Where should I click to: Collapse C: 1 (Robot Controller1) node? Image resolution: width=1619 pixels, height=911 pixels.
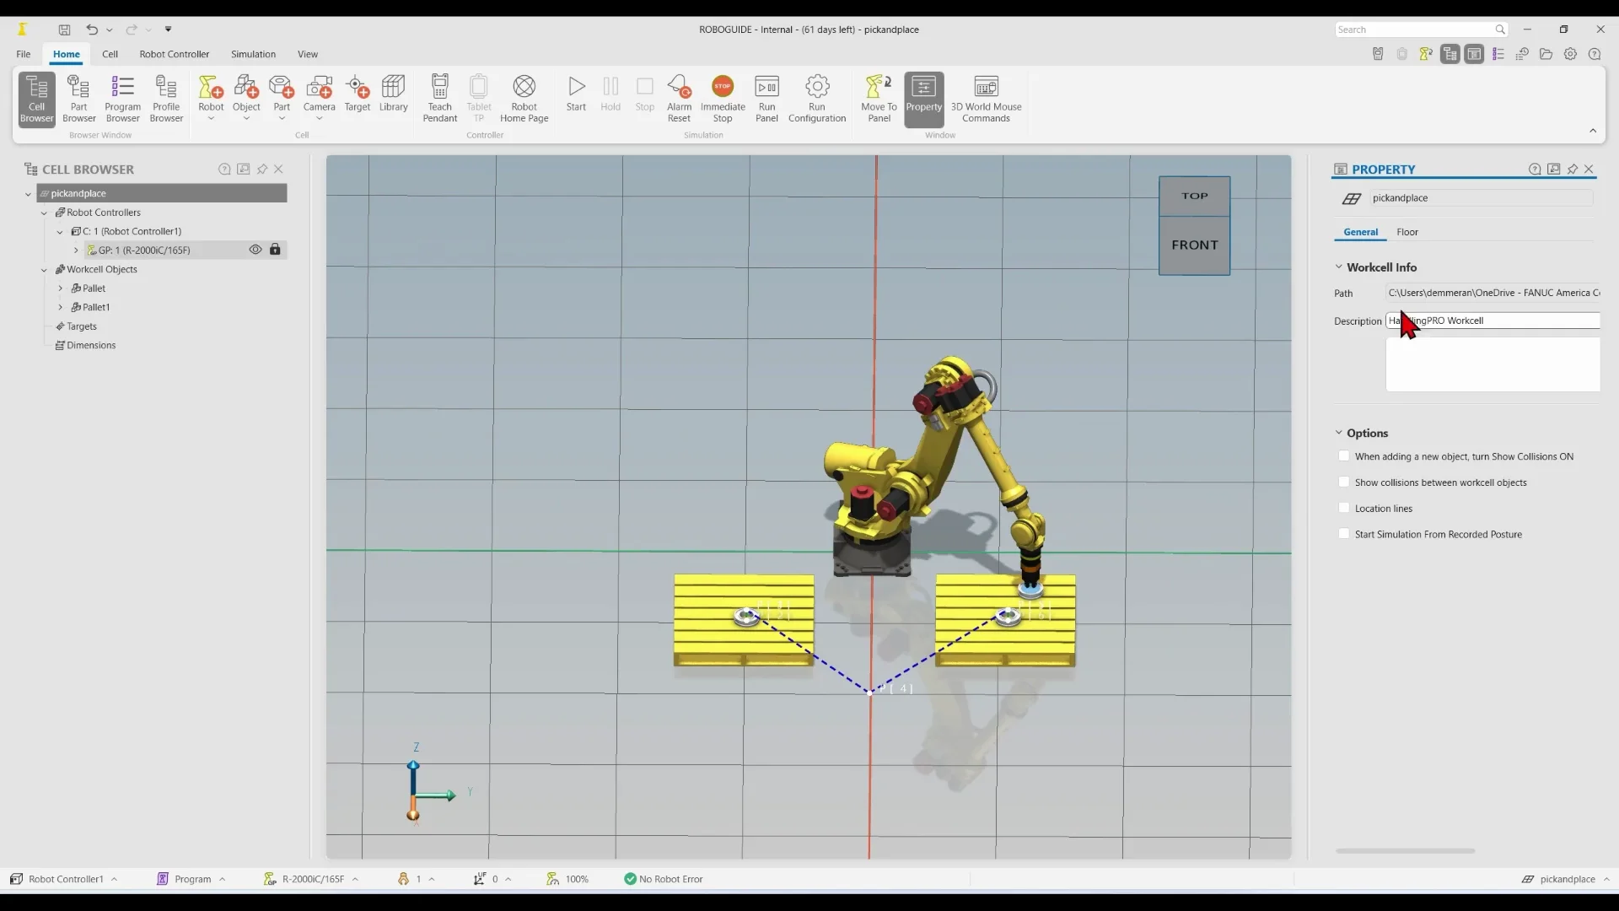[60, 231]
